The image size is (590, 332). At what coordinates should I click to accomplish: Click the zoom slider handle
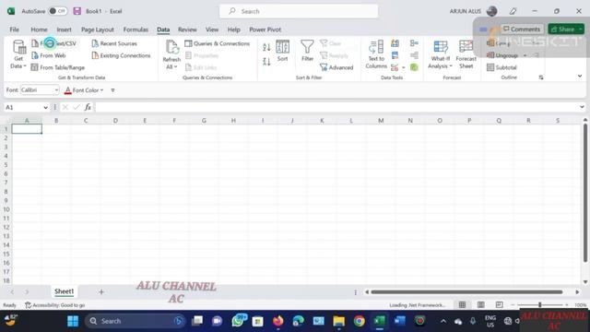(x=540, y=304)
